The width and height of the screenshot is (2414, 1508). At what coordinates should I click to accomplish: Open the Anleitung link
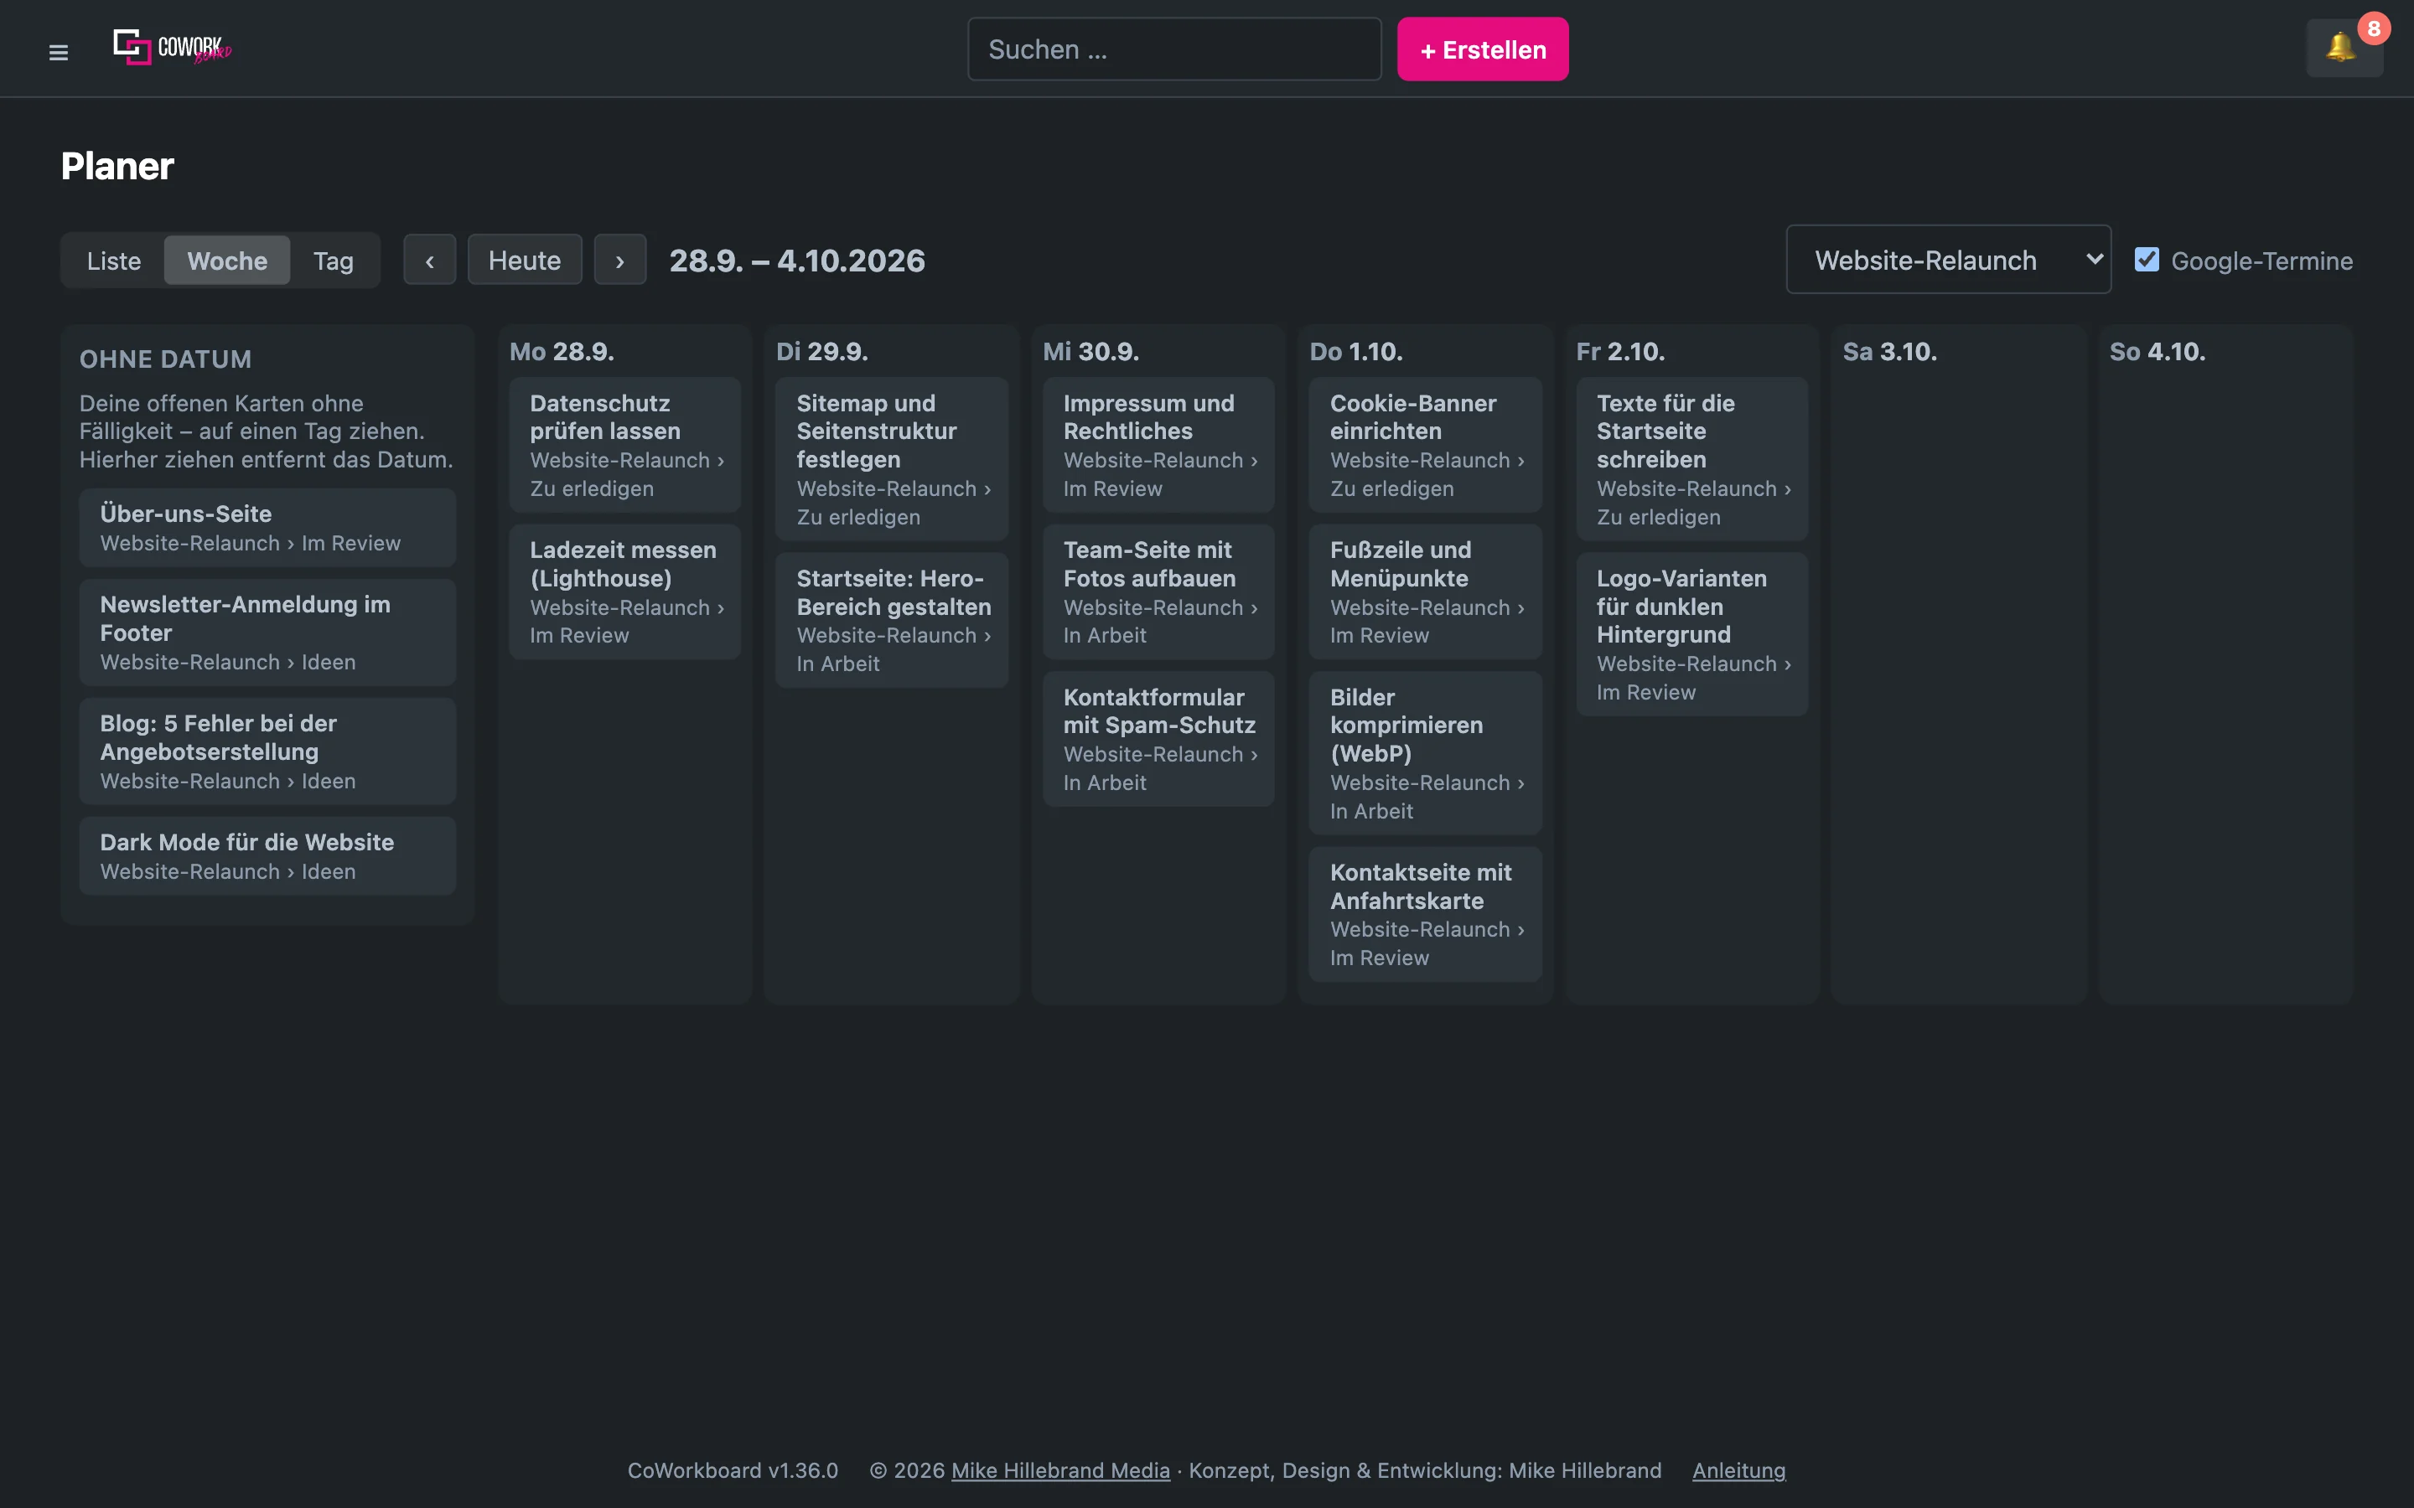point(1738,1470)
